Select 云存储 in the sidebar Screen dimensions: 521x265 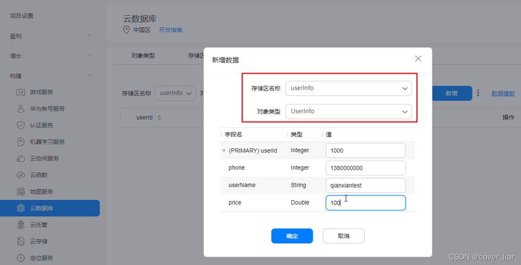click(39, 241)
